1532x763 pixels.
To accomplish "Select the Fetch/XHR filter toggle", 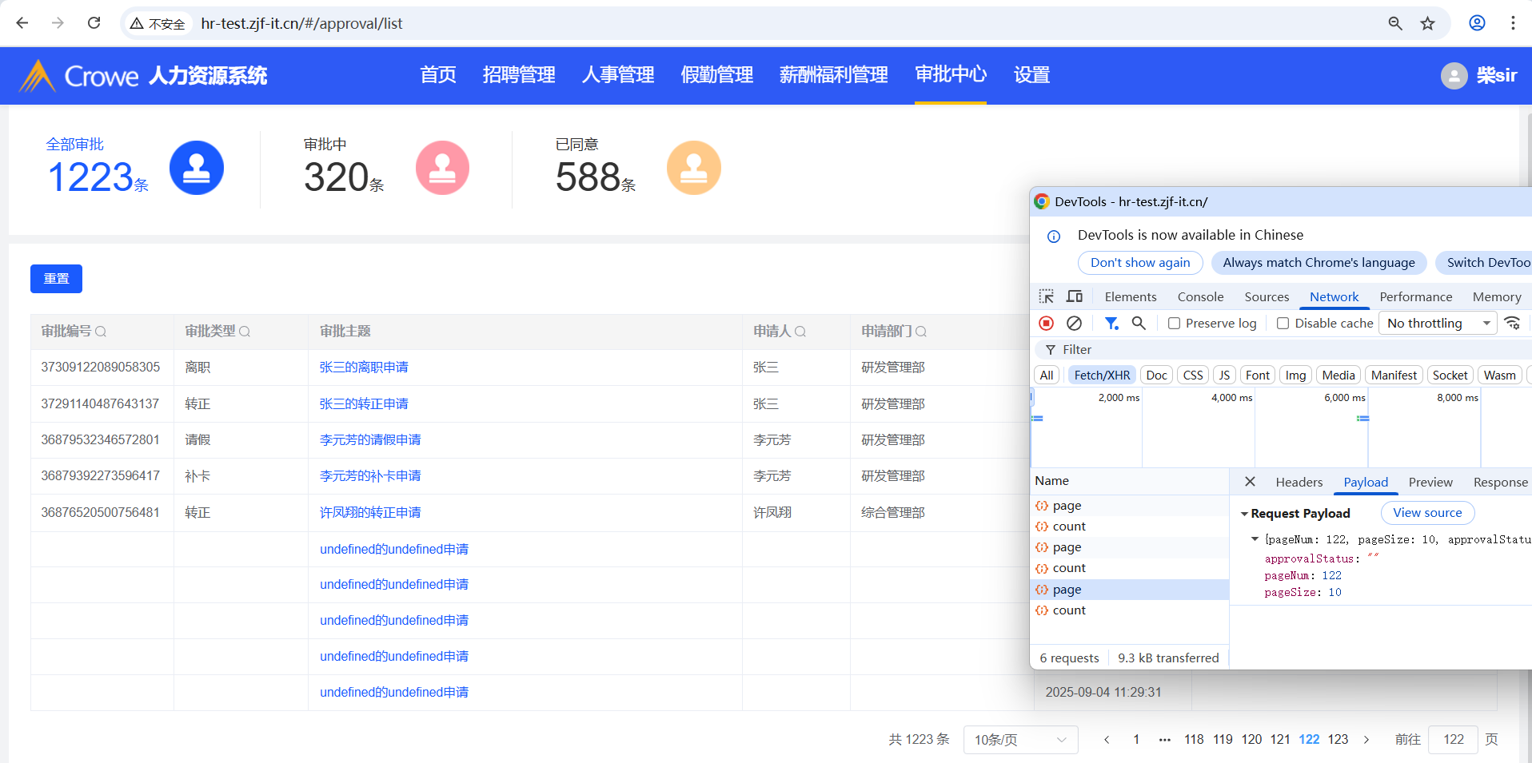I will click(1102, 375).
